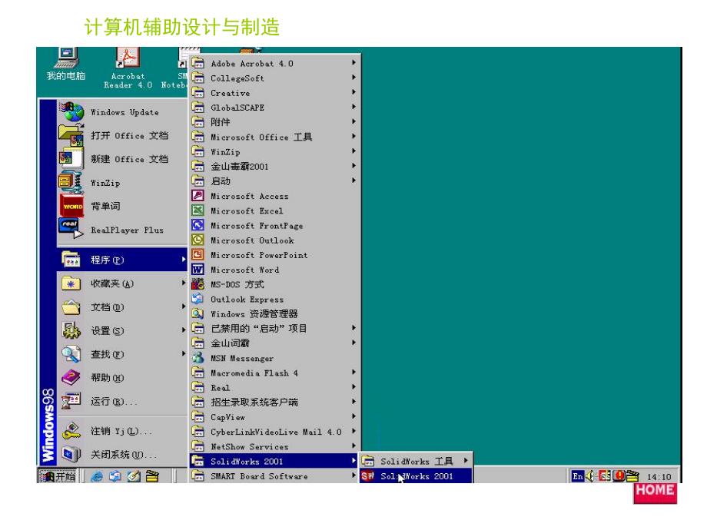Open the 我的电脑 desktop icon
707x530 pixels.
click(65, 60)
